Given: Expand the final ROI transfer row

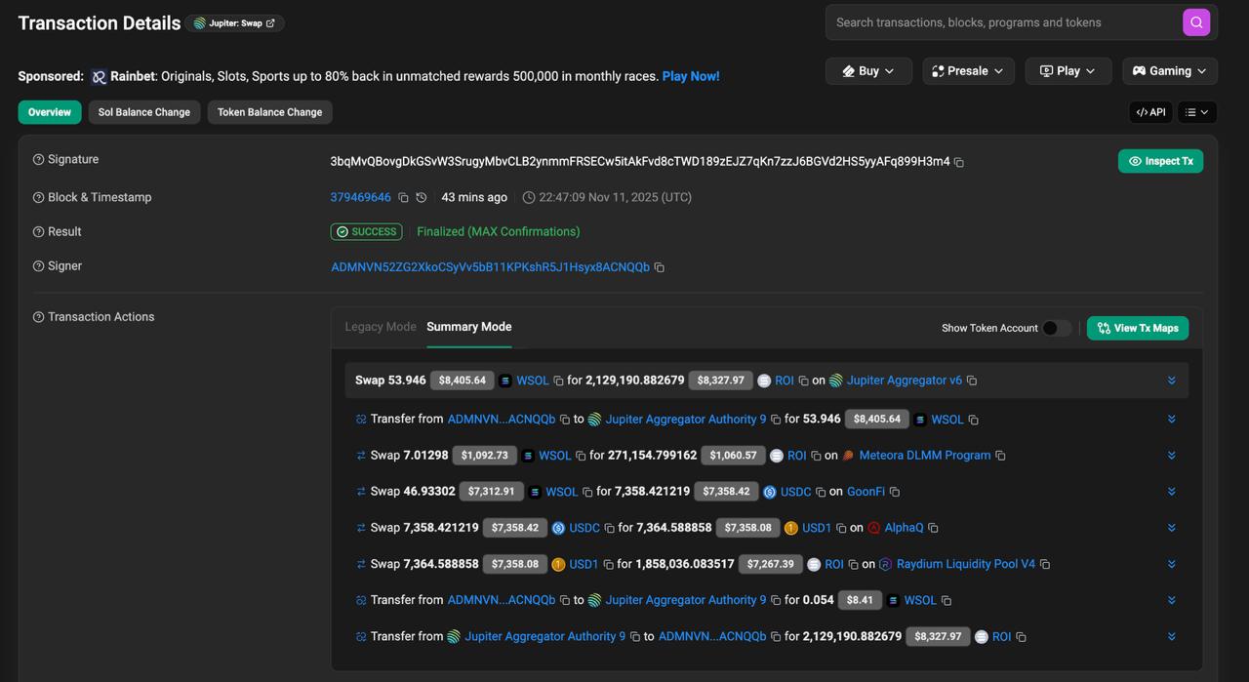Looking at the screenshot, I should pyautogui.click(x=1172, y=636).
